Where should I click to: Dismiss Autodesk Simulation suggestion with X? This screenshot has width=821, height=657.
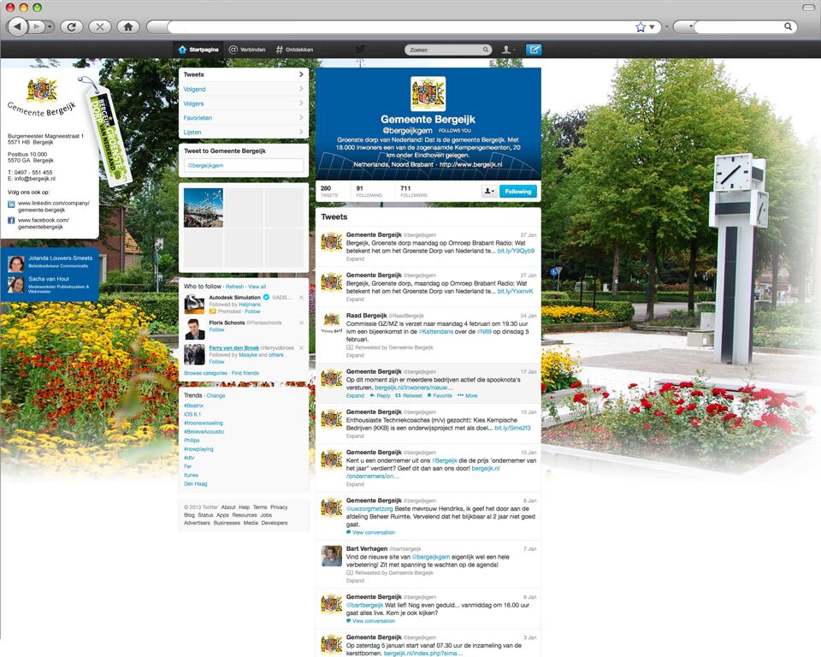(302, 297)
